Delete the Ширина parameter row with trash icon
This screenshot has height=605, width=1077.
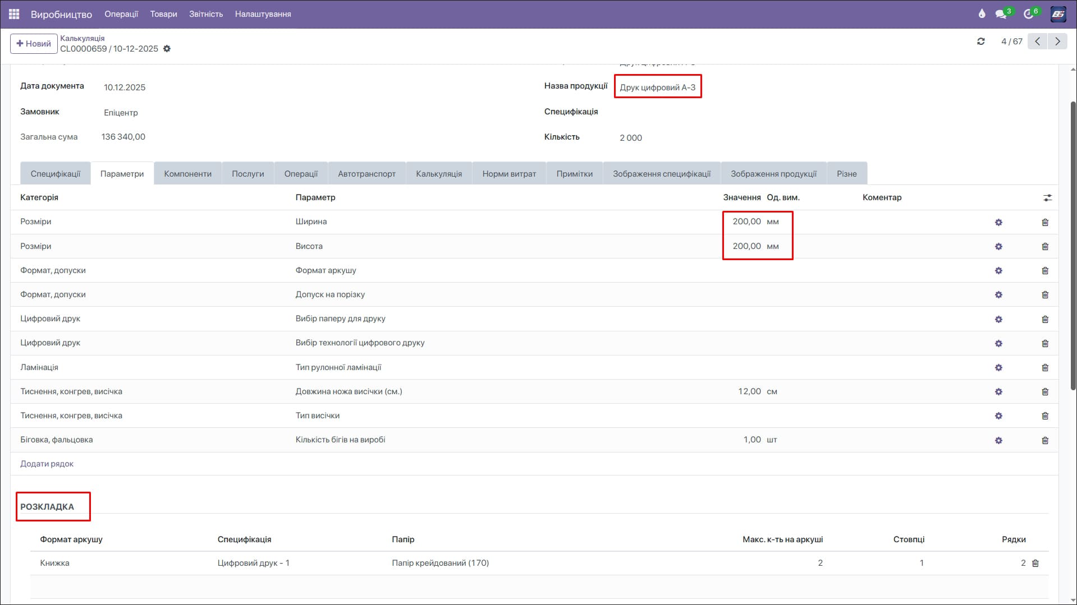[1044, 223]
